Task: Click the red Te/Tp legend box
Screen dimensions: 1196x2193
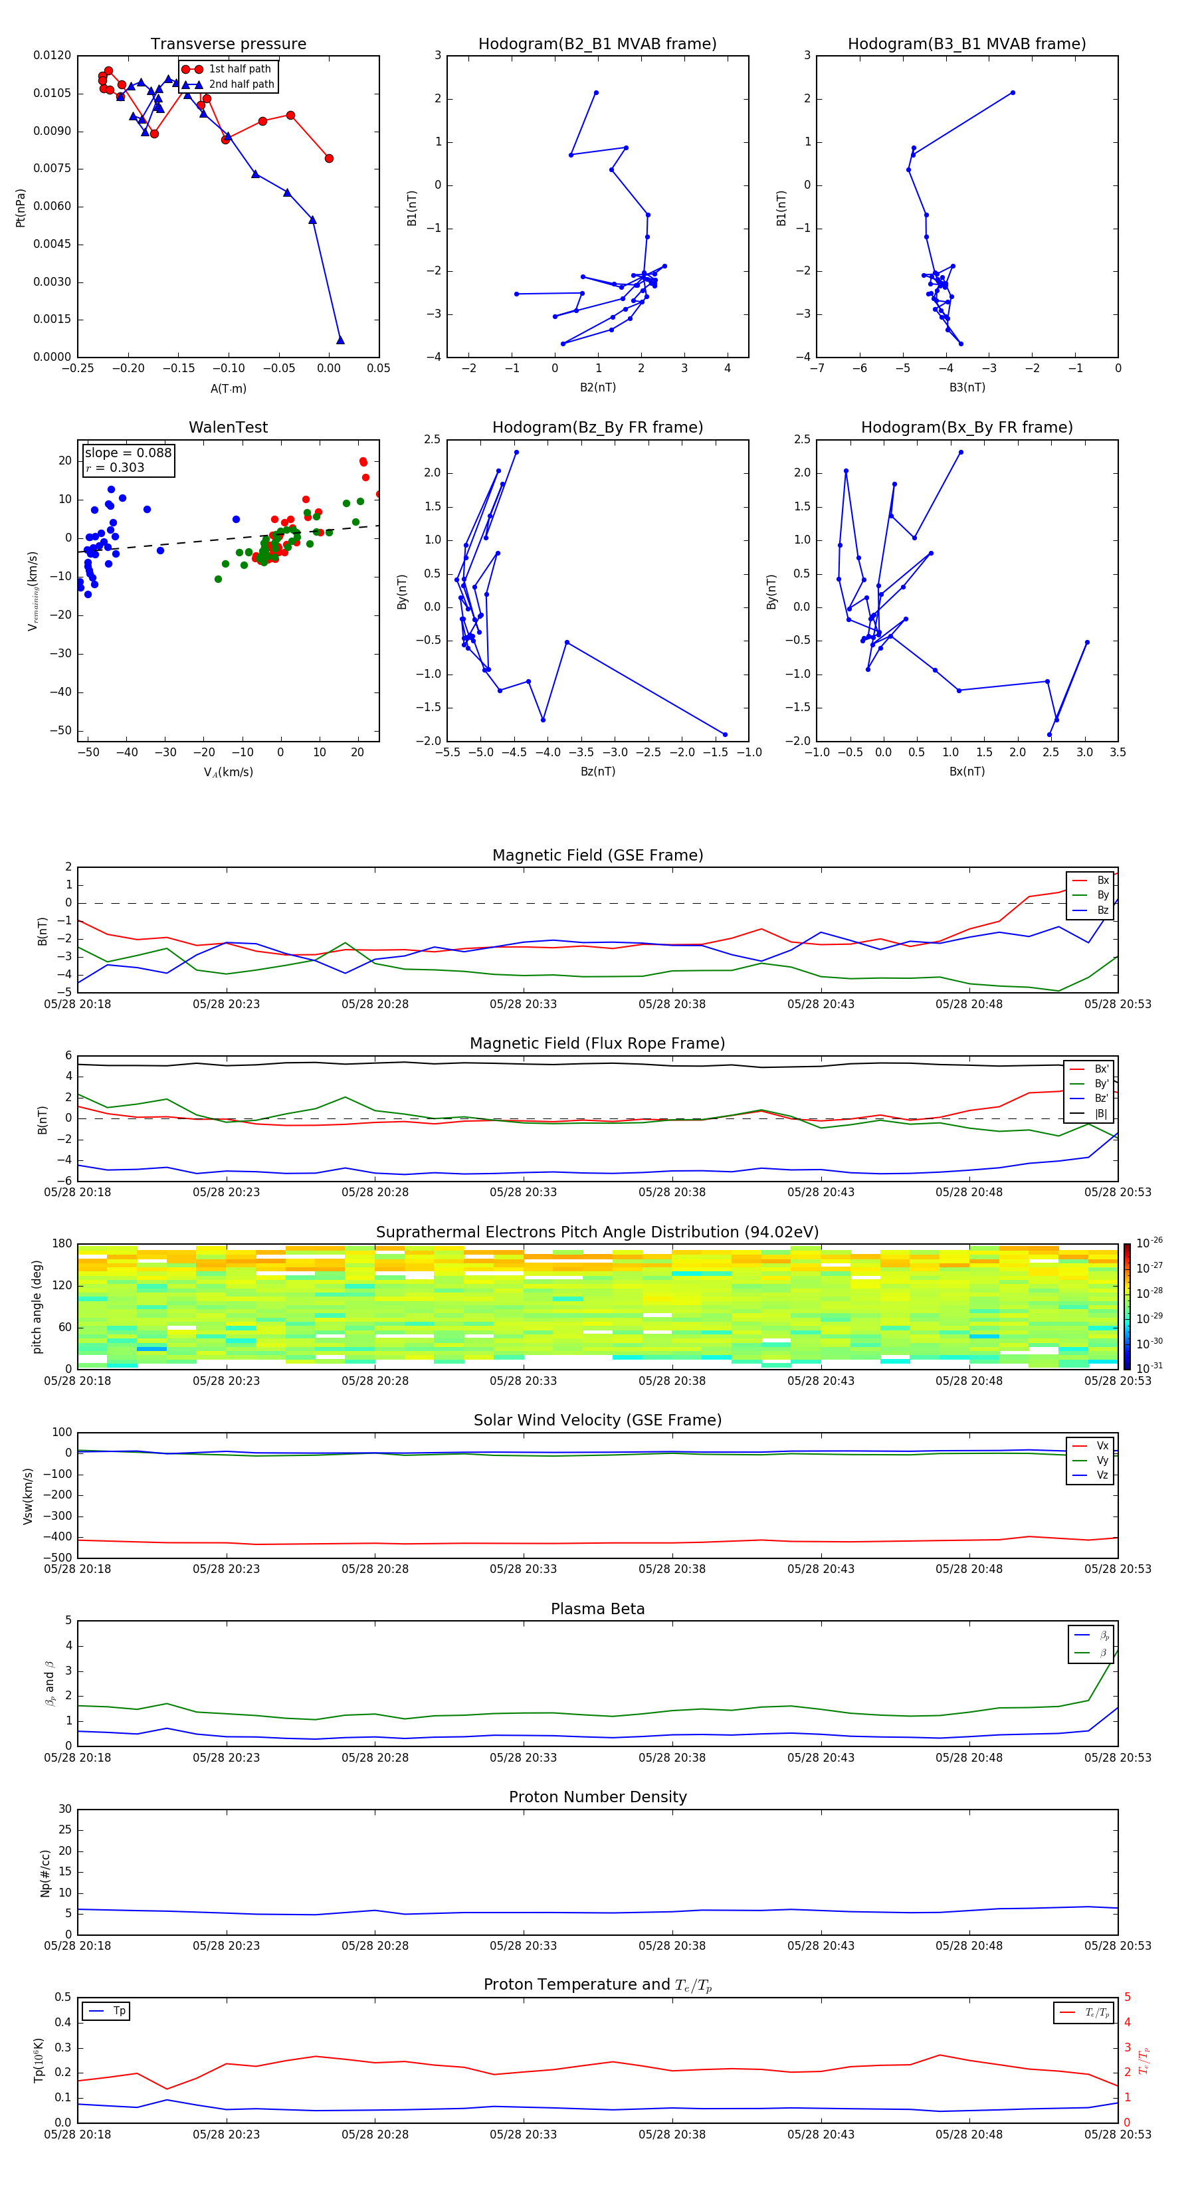Action: (x=1084, y=2012)
